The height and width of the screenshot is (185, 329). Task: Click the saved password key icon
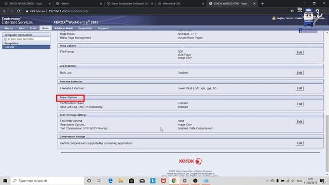click(292, 11)
